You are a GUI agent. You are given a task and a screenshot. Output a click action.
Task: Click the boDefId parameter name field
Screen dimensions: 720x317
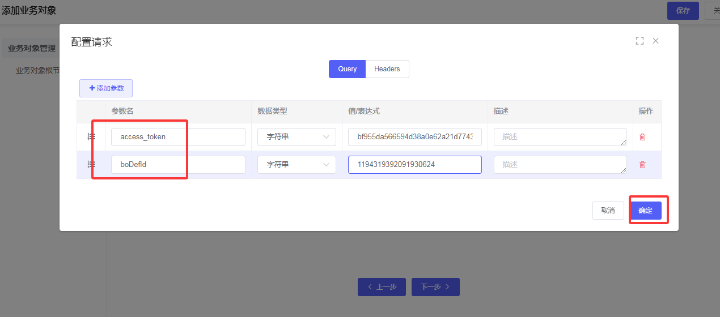pyautogui.click(x=178, y=165)
